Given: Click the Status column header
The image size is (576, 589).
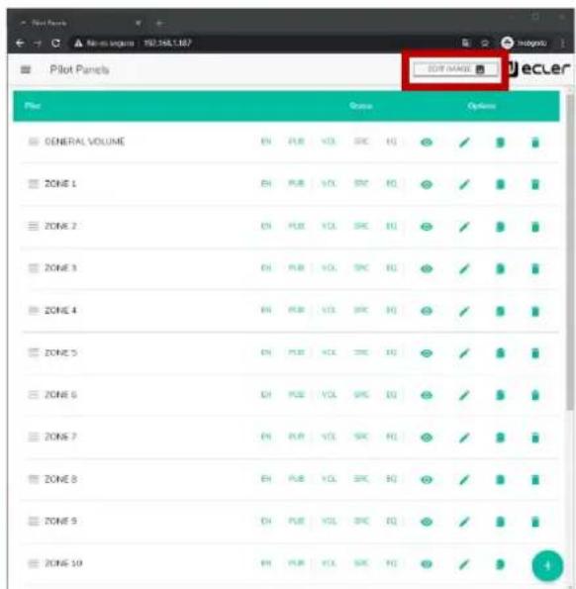Looking at the screenshot, I should (x=360, y=106).
